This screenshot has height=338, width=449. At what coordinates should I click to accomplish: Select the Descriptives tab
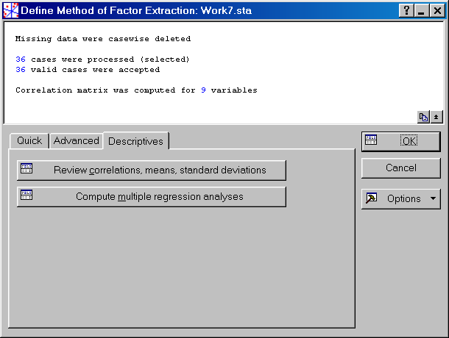[x=135, y=141]
